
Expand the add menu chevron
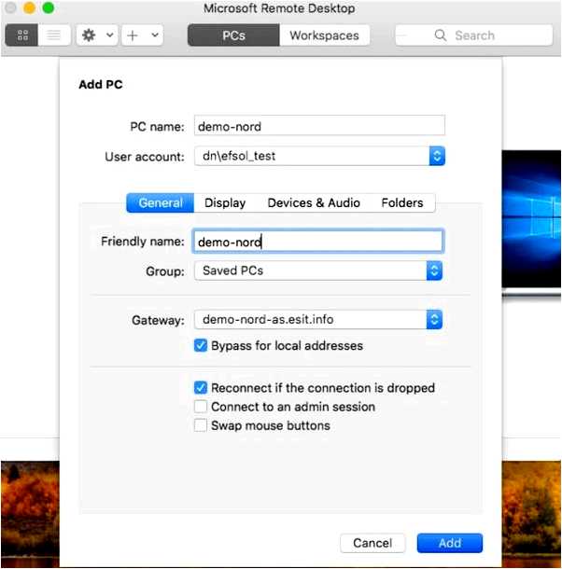155,35
